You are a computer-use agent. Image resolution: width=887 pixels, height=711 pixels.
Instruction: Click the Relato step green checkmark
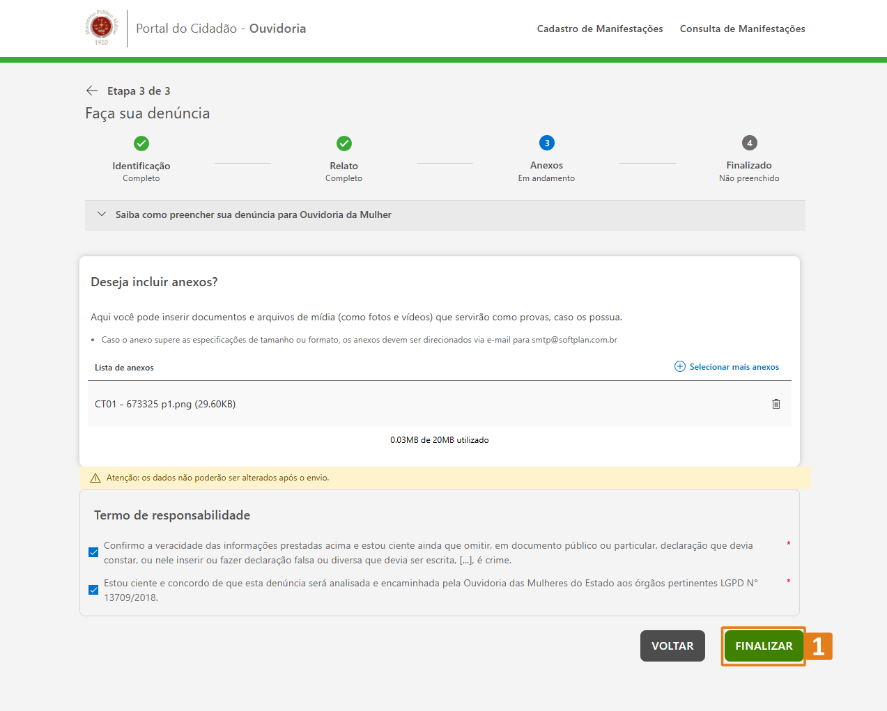point(344,143)
